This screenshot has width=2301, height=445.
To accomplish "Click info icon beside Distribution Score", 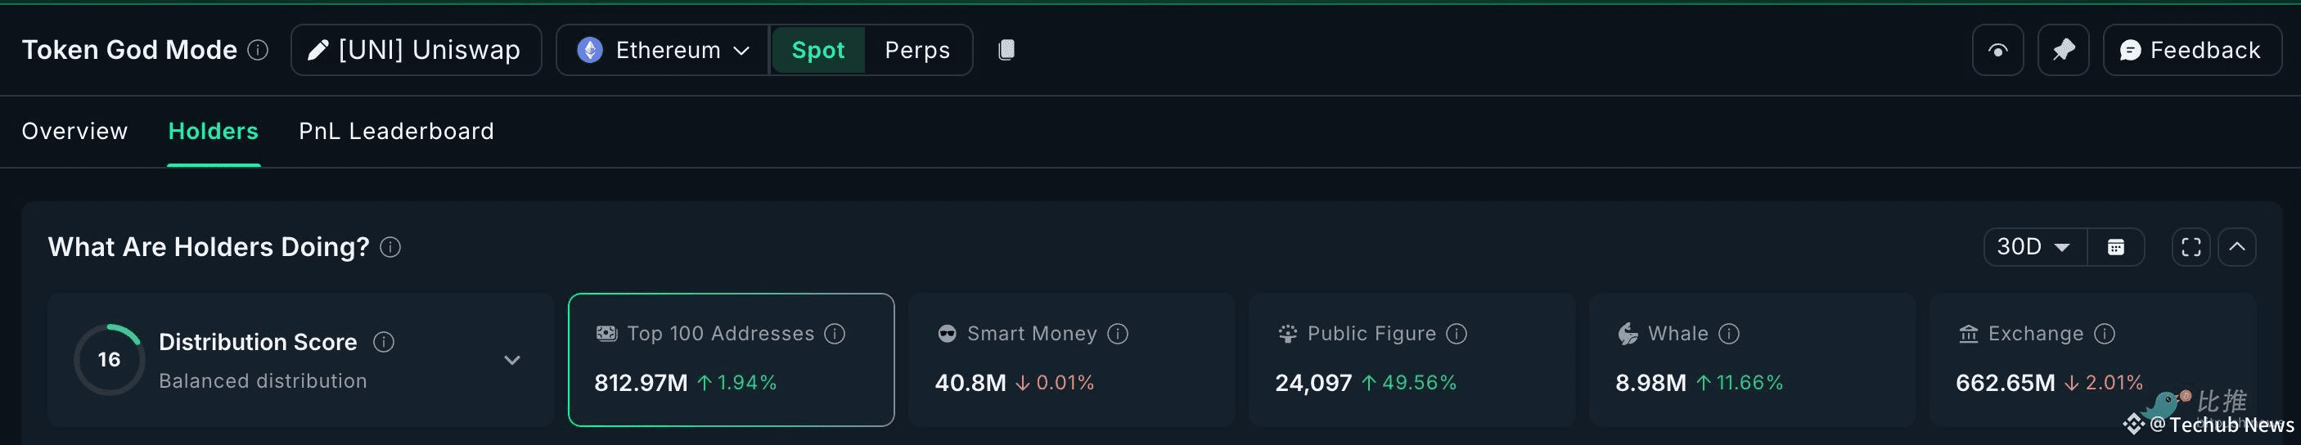I will [384, 342].
